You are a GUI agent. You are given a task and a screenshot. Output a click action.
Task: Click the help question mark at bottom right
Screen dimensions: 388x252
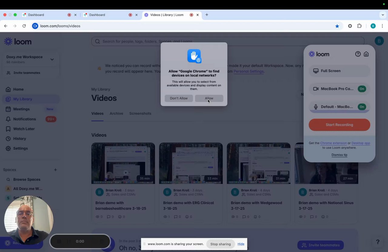378,242
